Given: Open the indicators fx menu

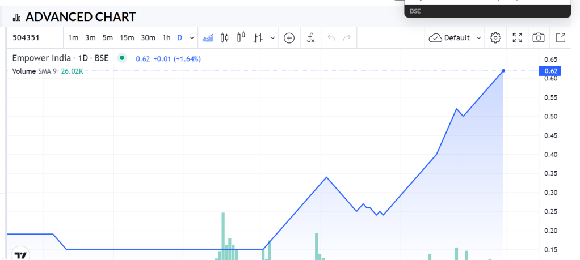Looking at the screenshot, I should (310, 38).
